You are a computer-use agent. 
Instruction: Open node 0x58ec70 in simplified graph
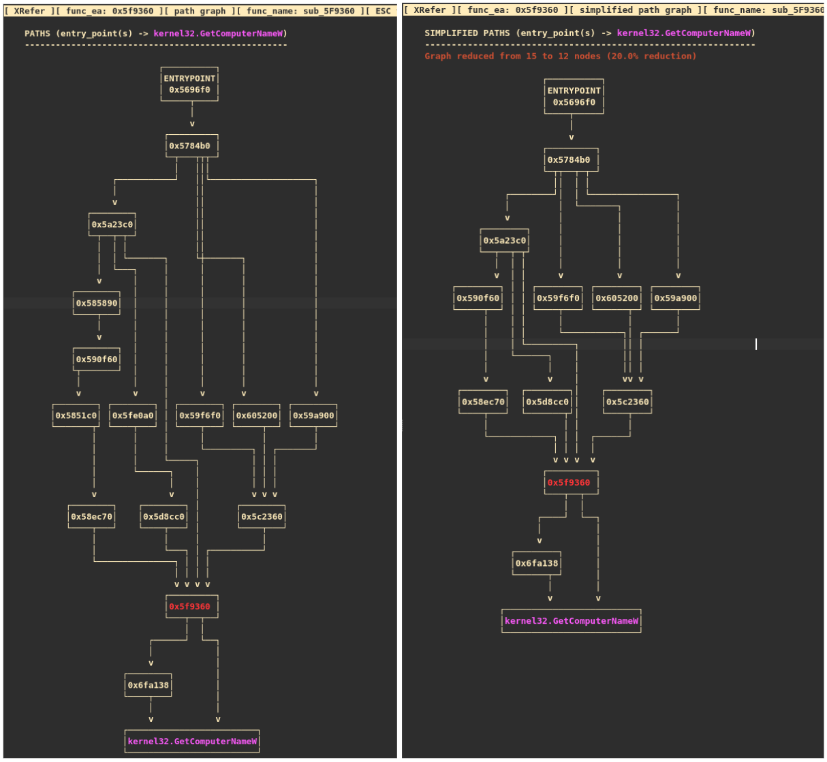click(484, 402)
